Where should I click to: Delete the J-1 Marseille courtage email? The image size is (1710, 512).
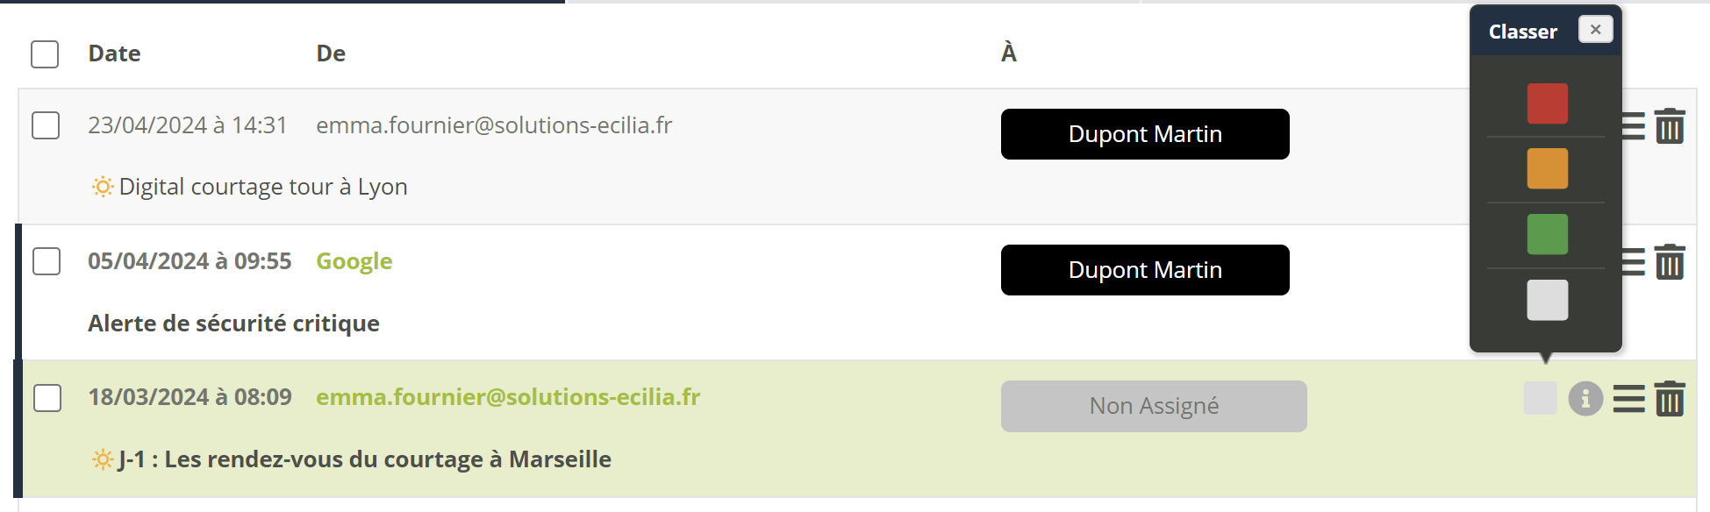[x=1669, y=399]
